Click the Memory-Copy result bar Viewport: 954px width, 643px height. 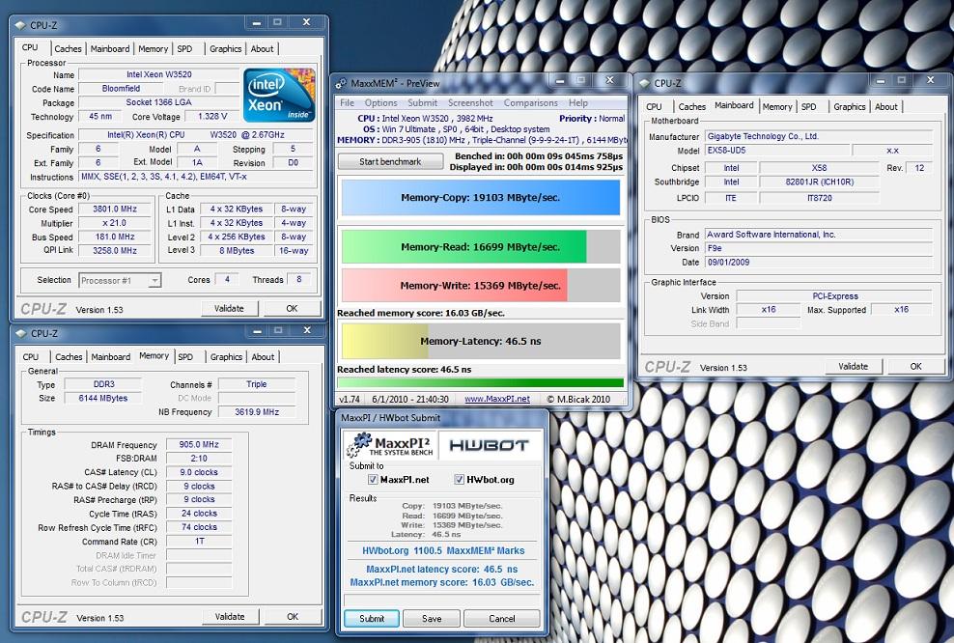point(481,197)
